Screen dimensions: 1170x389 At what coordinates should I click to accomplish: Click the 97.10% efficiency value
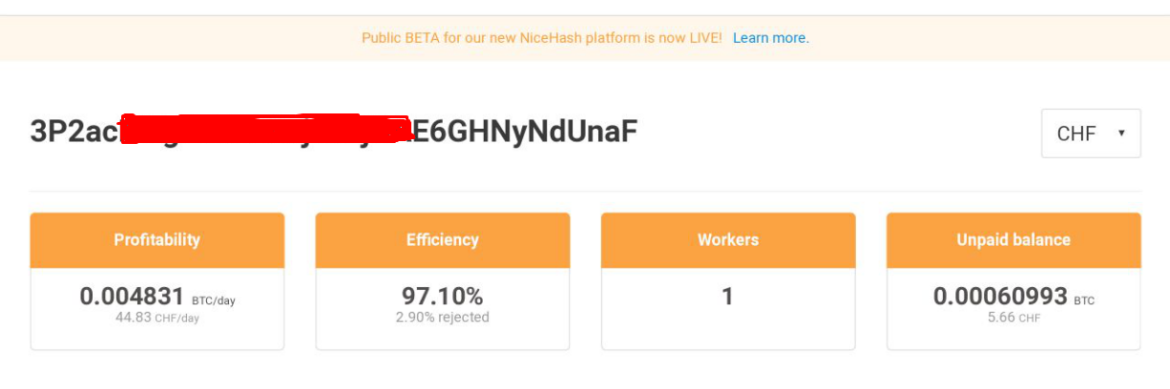coord(443,297)
